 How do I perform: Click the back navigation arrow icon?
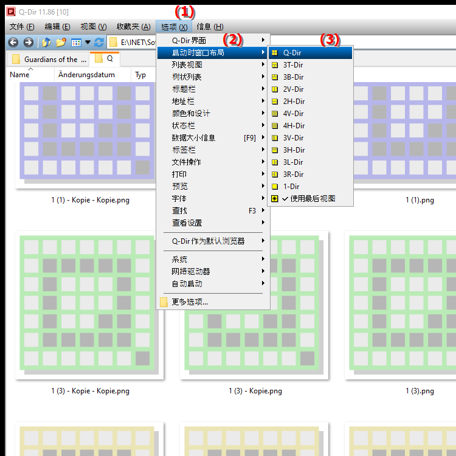(13, 43)
